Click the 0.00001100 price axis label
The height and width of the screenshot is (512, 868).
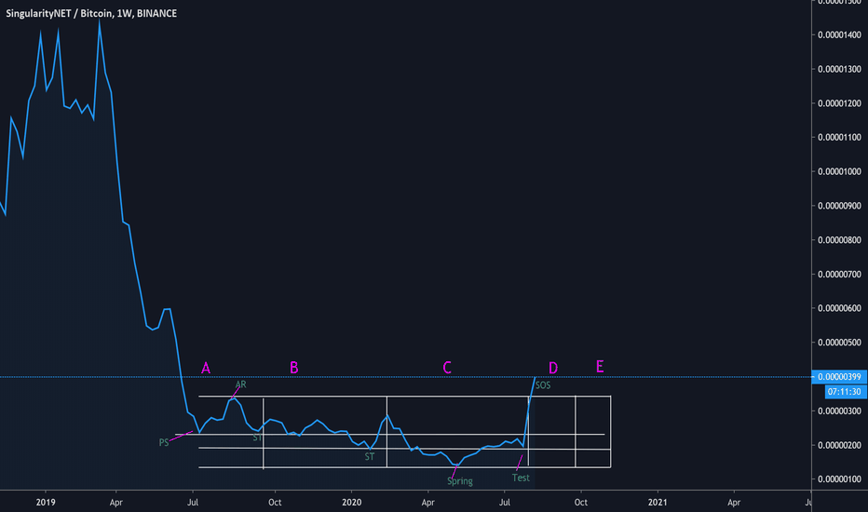click(x=839, y=137)
